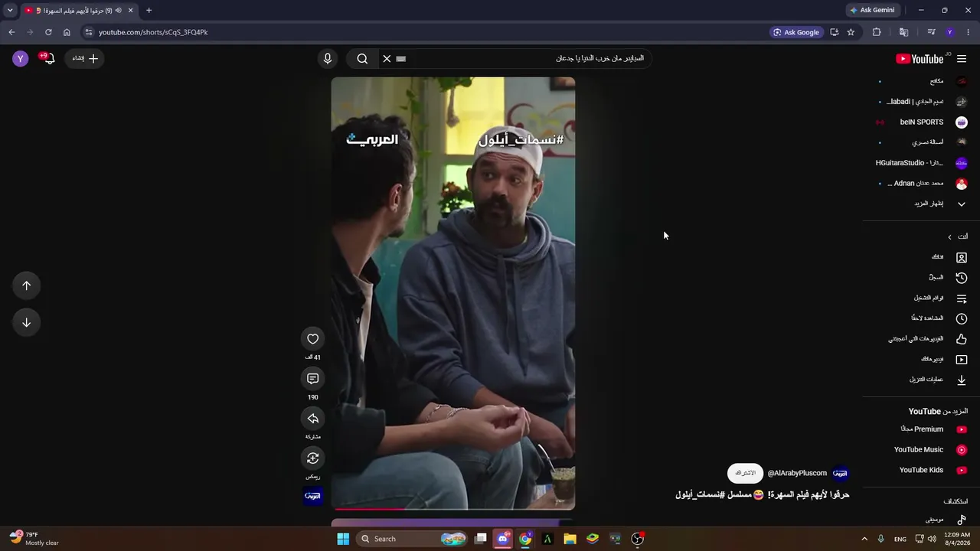Share this Short using the arrow icon
This screenshot has height=551, width=980.
pyautogui.click(x=312, y=419)
